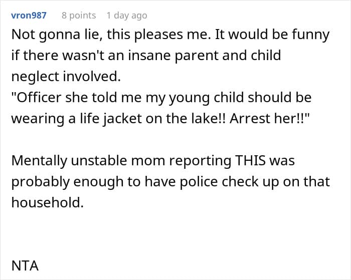351x280 pixels.
Task: Click the phrase Arrest her!!
Action: coord(269,118)
